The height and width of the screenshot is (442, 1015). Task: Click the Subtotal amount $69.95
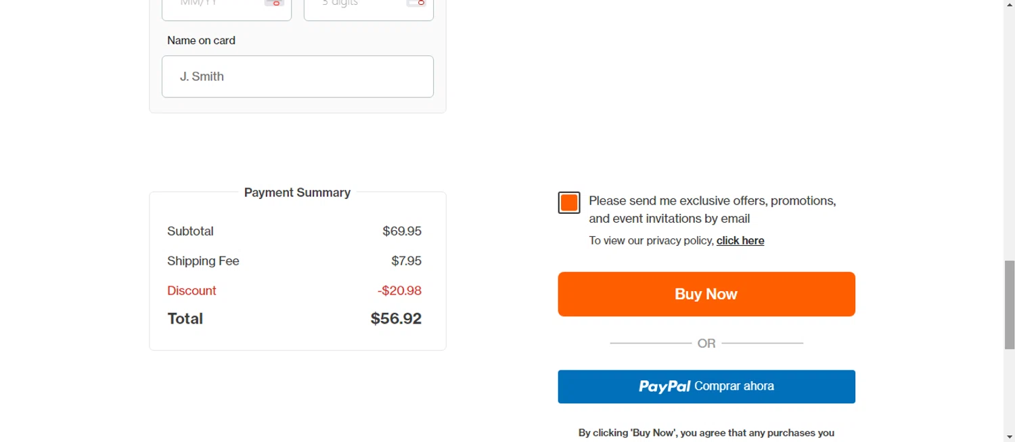pos(402,231)
